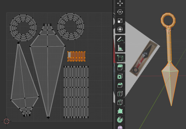Click the rectangular grid handle UV island
The width and height of the screenshot is (186, 129).
pos(76,92)
